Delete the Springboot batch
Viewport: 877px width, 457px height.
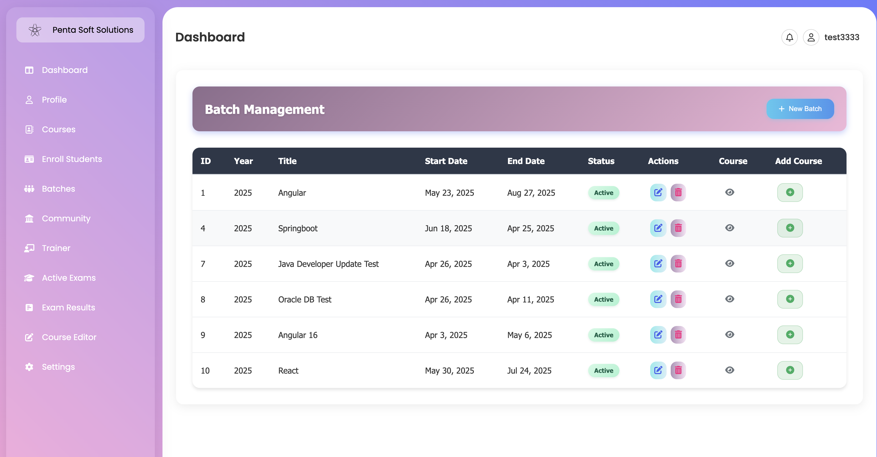click(678, 228)
